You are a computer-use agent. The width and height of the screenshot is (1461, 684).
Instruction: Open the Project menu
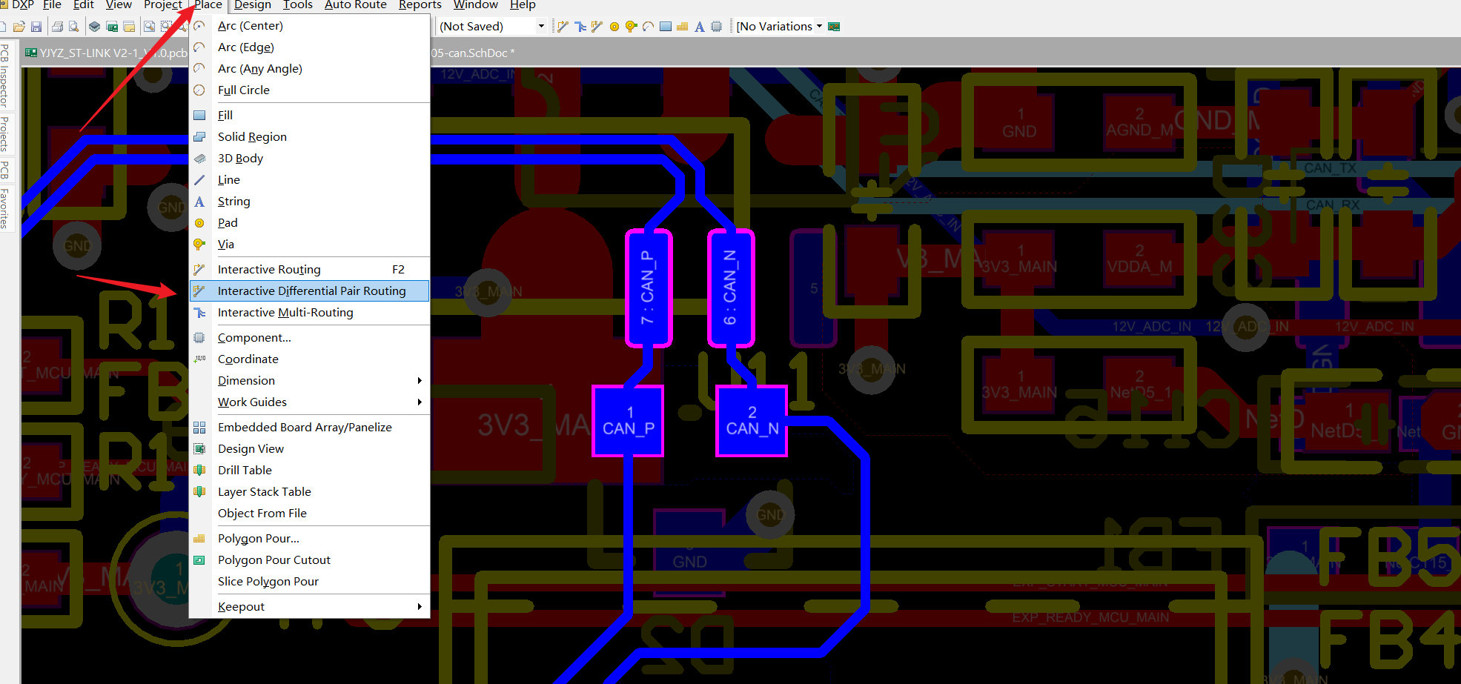point(162,5)
